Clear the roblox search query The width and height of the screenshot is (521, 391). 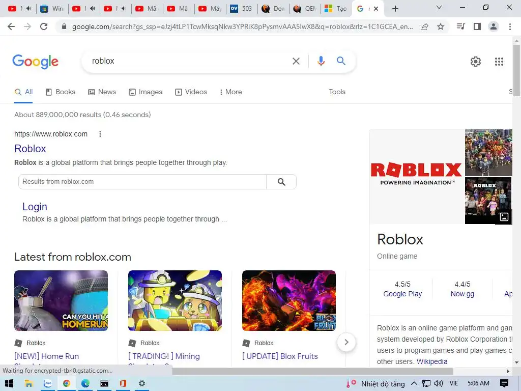pos(296,61)
